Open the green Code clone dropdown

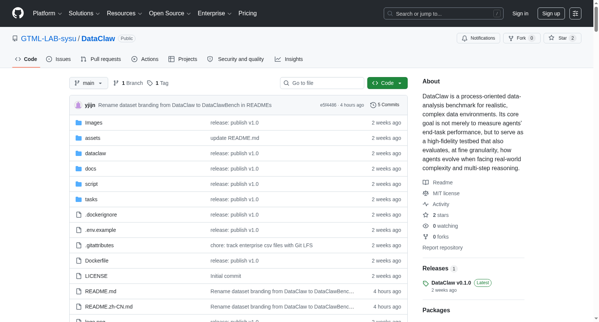(387, 83)
